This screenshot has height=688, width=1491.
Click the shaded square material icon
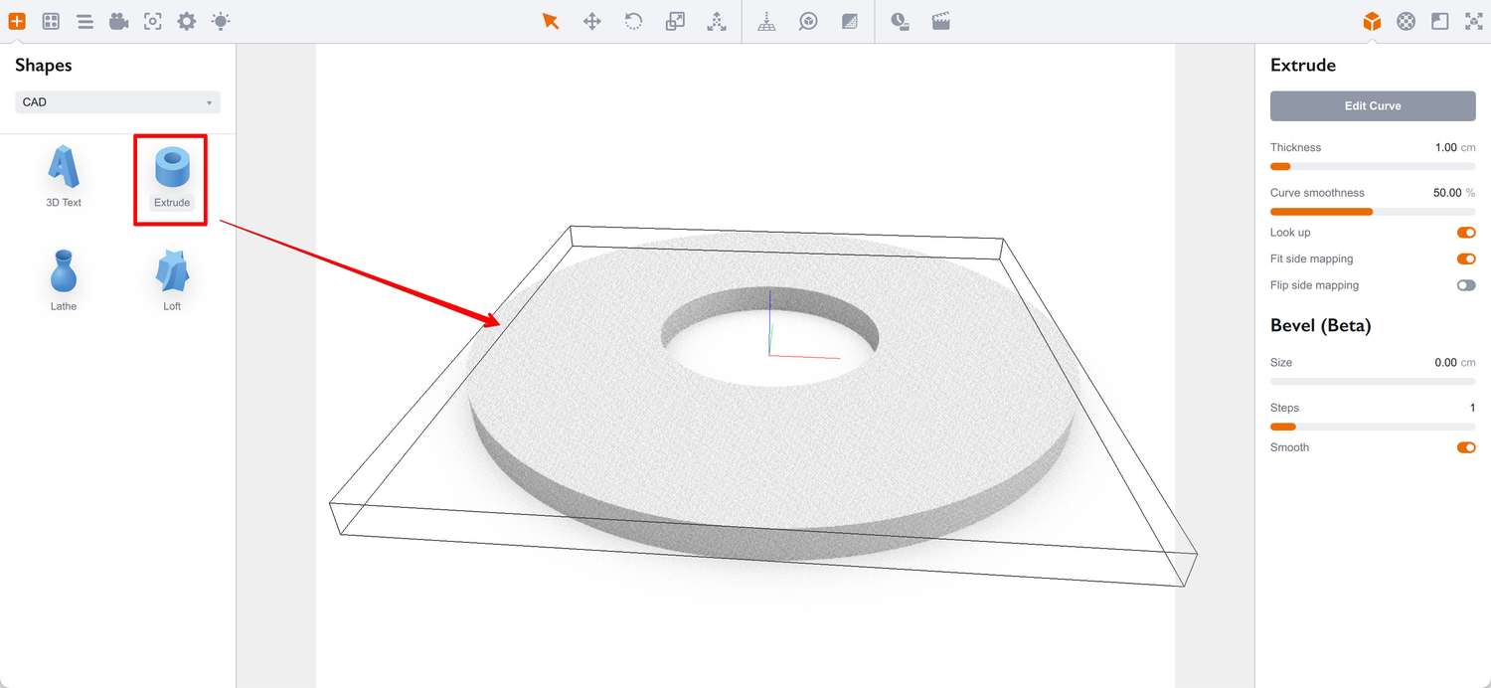[849, 21]
